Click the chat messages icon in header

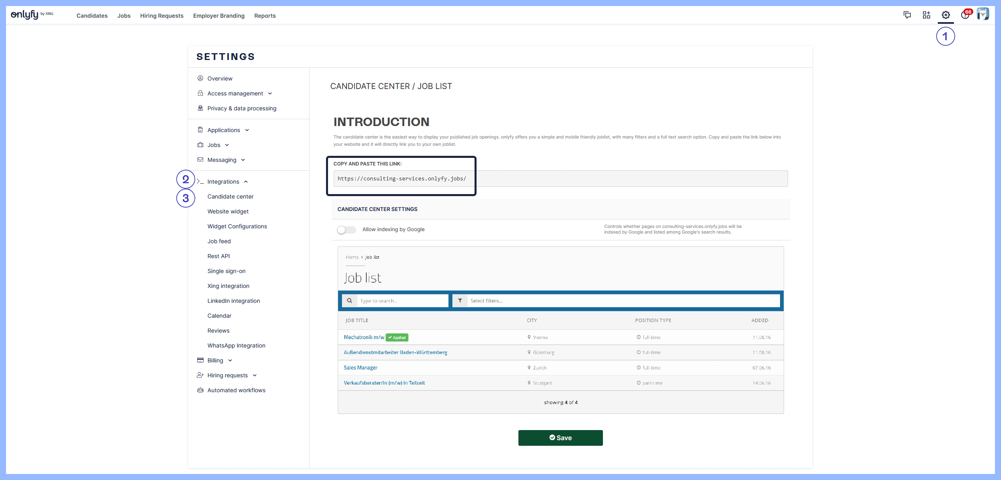(x=907, y=15)
